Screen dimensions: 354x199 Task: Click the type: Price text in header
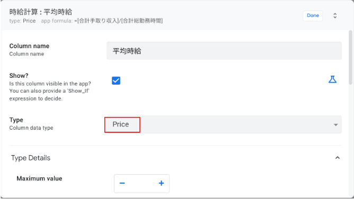22,21
